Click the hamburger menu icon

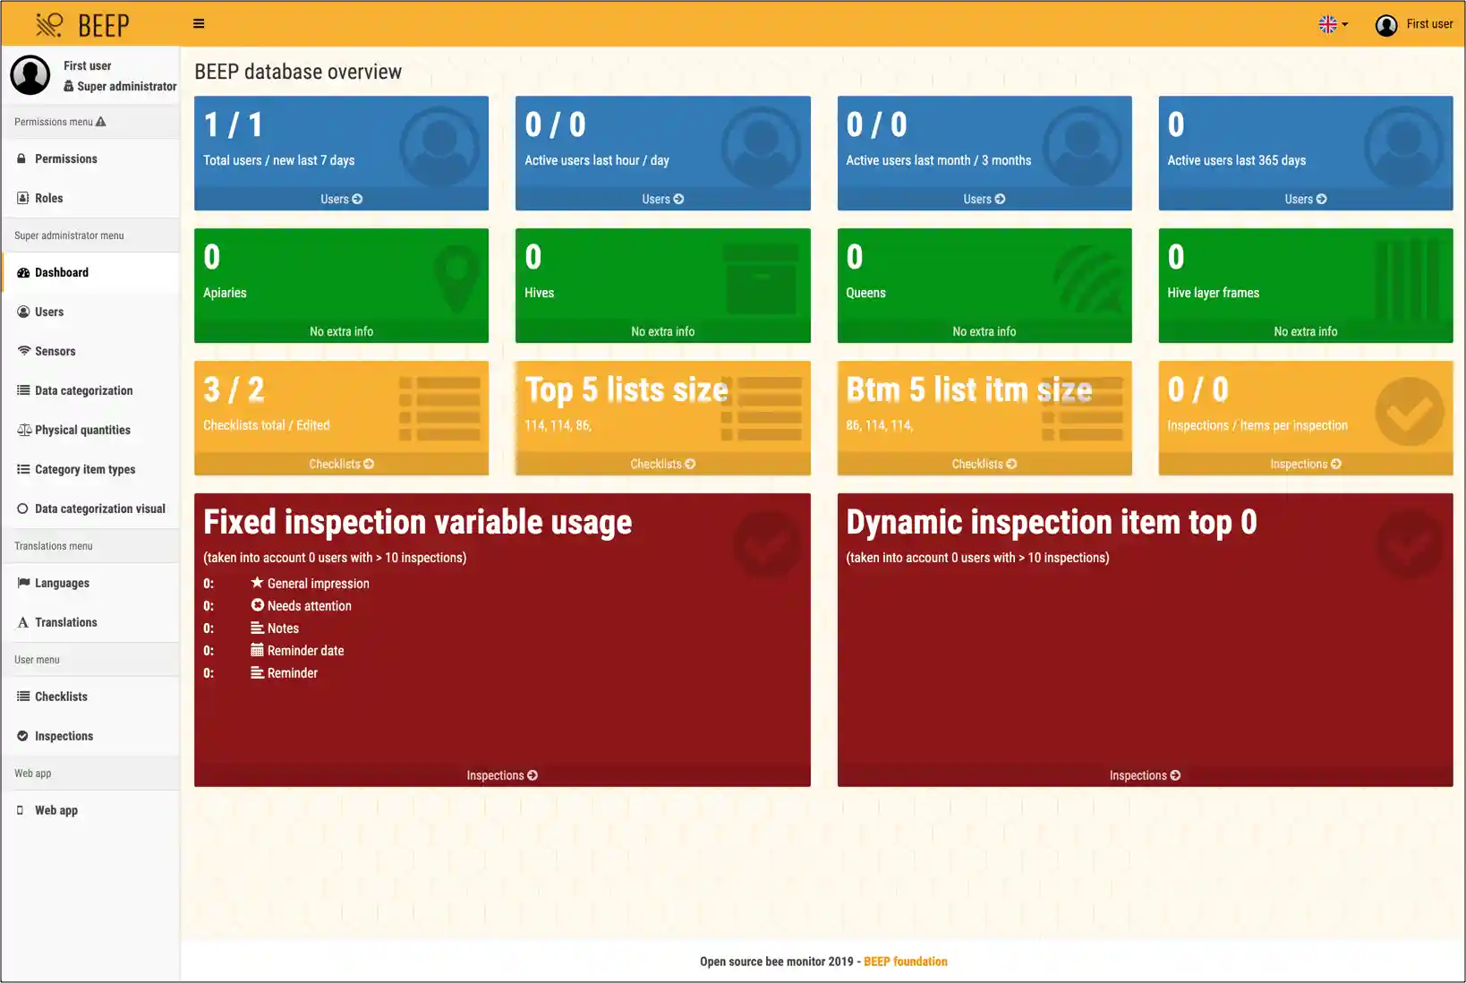coord(199,23)
